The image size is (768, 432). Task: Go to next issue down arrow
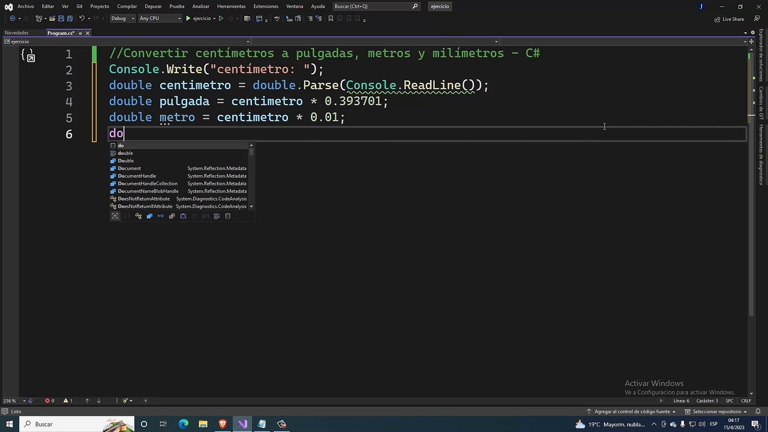pos(99,401)
